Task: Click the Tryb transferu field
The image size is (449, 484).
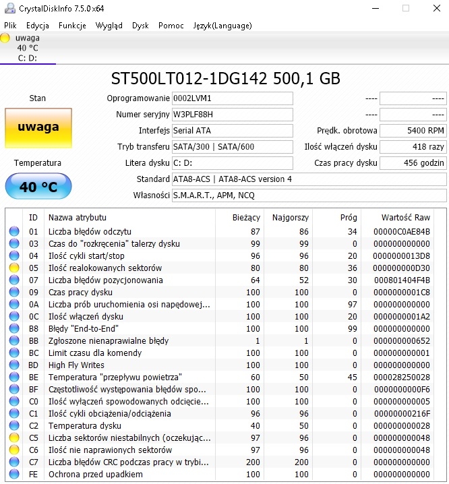Action: tap(232, 147)
